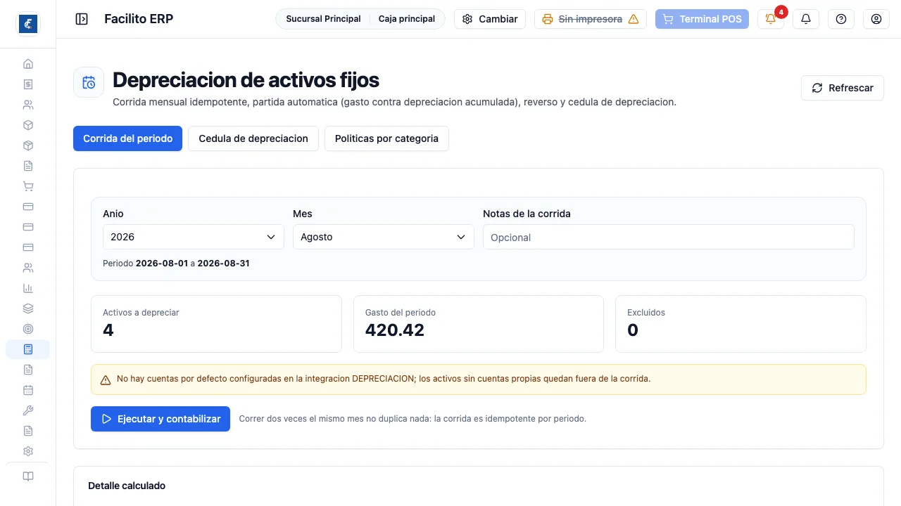The height and width of the screenshot is (506, 901).
Task: Click the Refrescar button
Action: tap(843, 88)
